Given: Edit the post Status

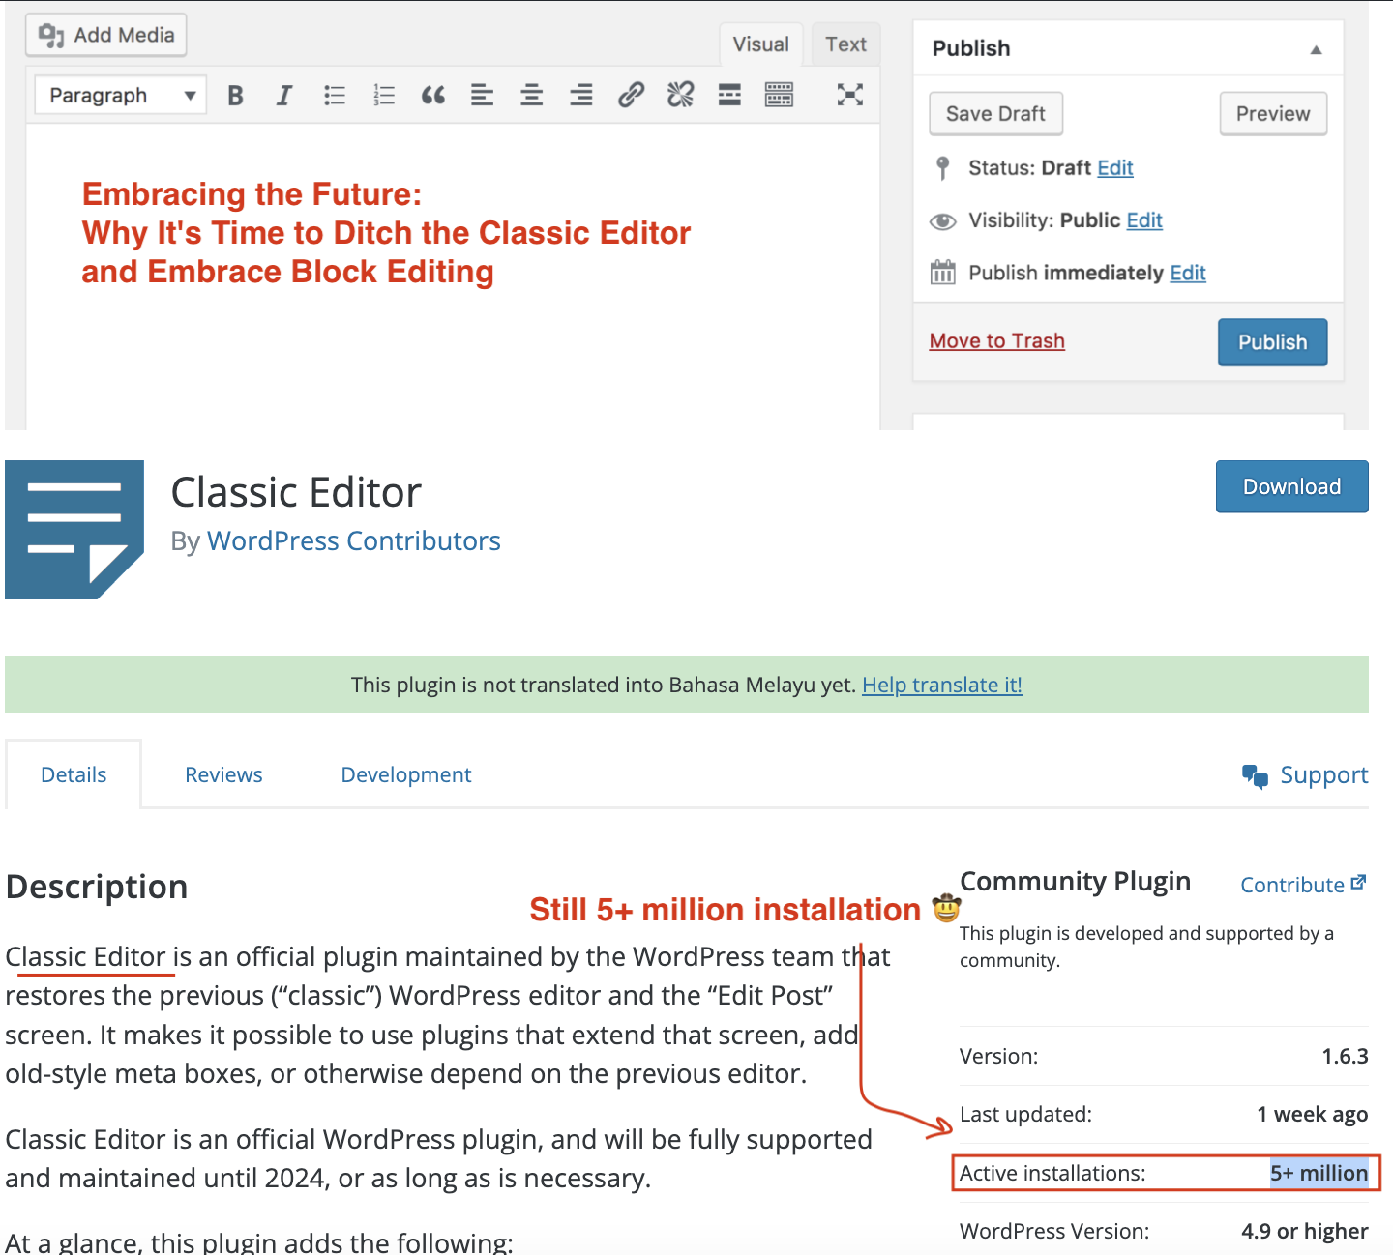Looking at the screenshot, I should [1115, 168].
